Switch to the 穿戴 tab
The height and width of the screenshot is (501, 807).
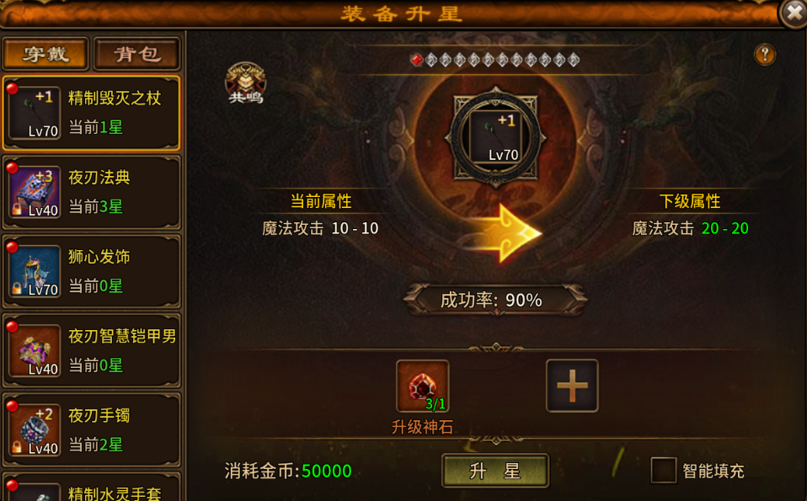(x=45, y=54)
